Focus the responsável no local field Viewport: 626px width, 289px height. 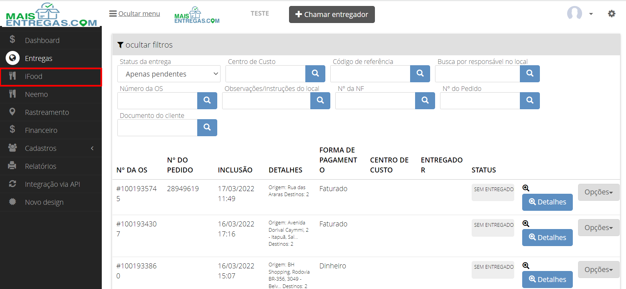[478, 74]
